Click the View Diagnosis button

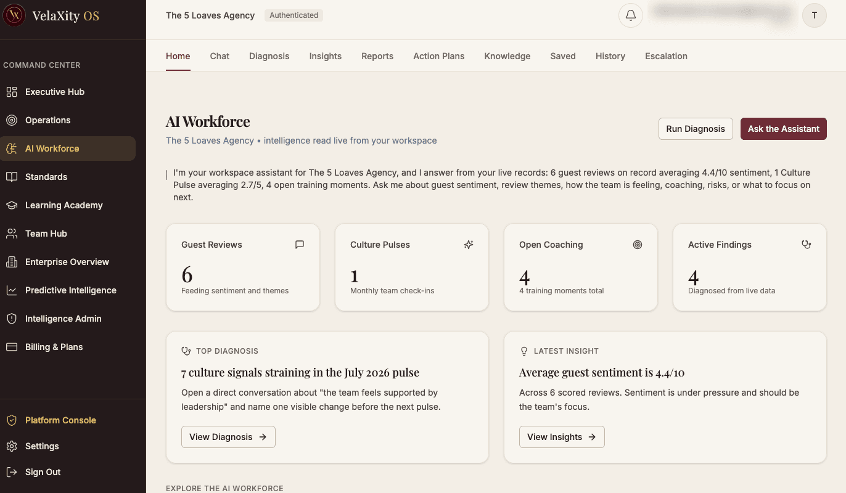[x=228, y=437]
